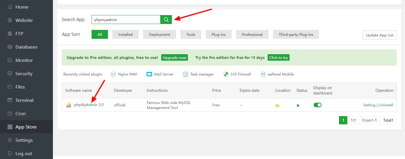Click the 1/1 page count label
Image resolution: width=405 pixels, height=159 pixels.
click(353, 120)
